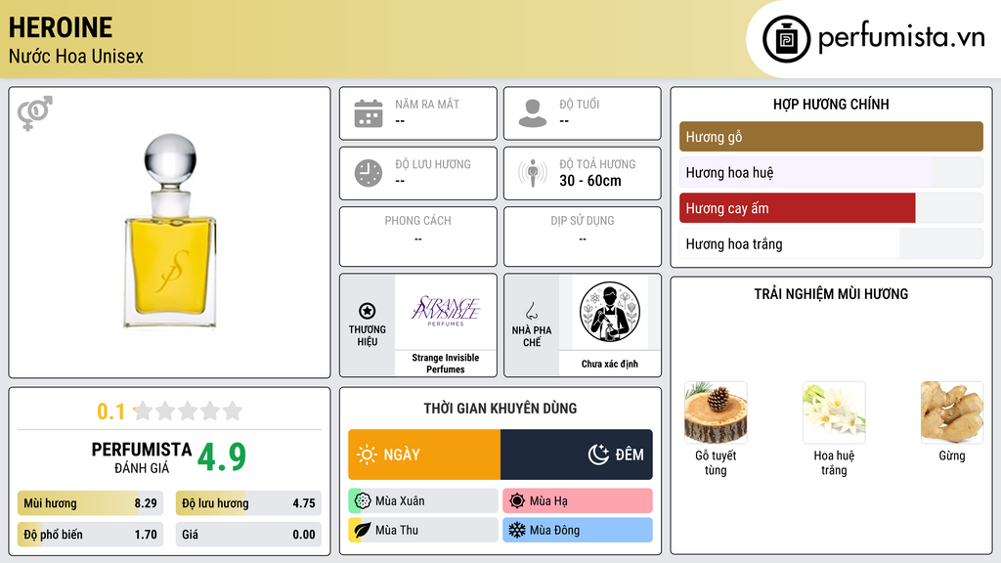Click the snowflake icon beside Mùa Đông

[517, 530]
